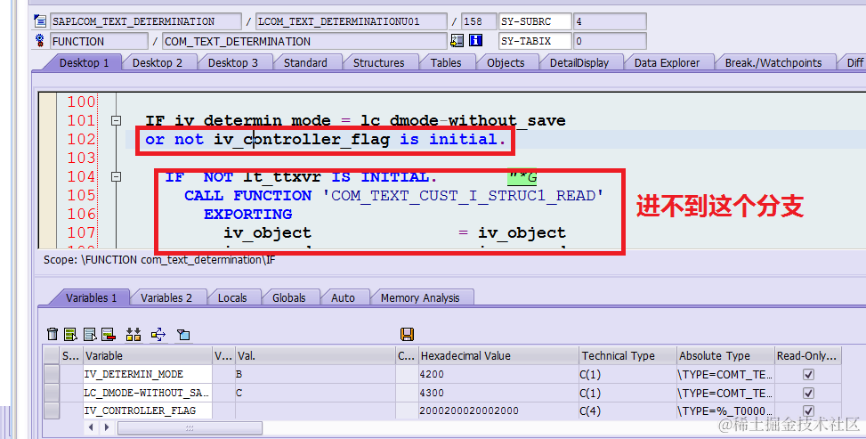The width and height of the screenshot is (866, 439).
Task: Click the trash icon in variables toolbar
Action: 53,334
